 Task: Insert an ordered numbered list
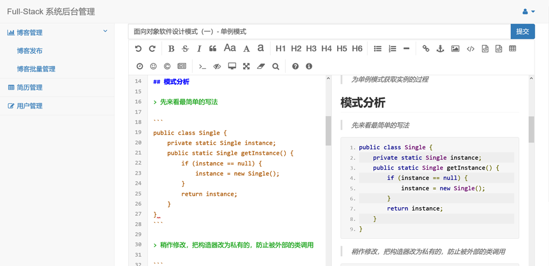(392, 48)
